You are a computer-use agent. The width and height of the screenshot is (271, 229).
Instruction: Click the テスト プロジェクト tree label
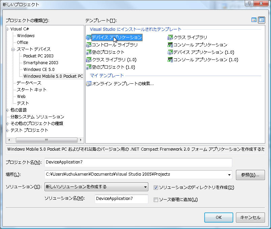(x=29, y=130)
